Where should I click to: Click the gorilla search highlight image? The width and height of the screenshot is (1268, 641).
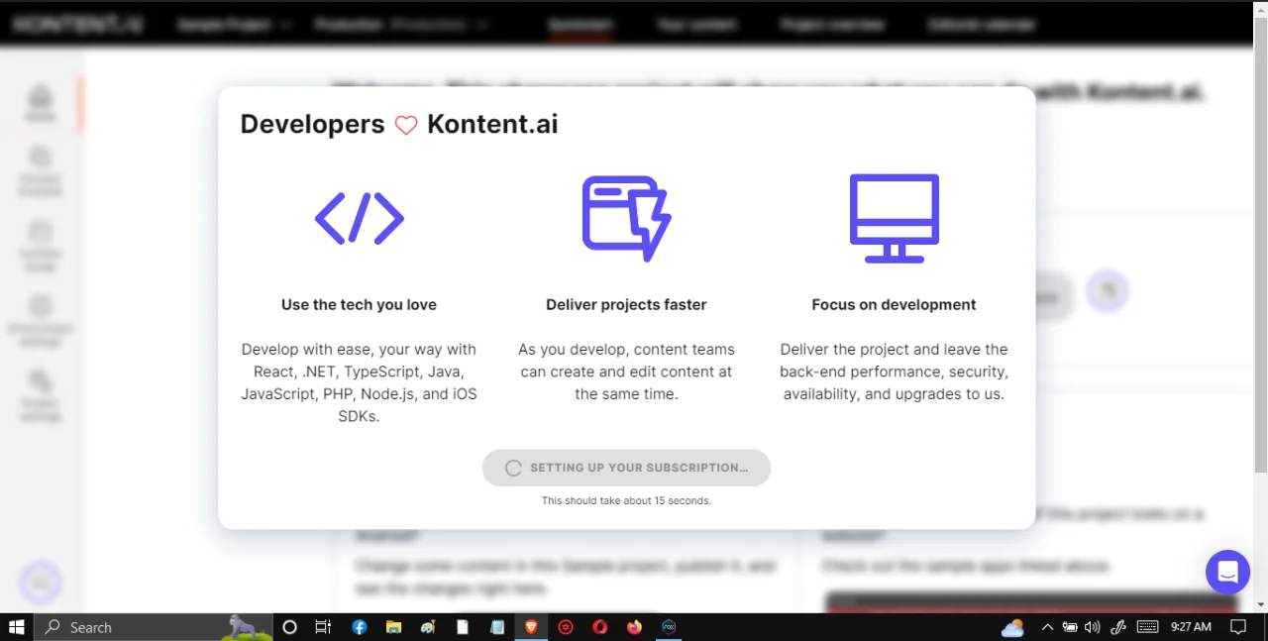point(244,626)
